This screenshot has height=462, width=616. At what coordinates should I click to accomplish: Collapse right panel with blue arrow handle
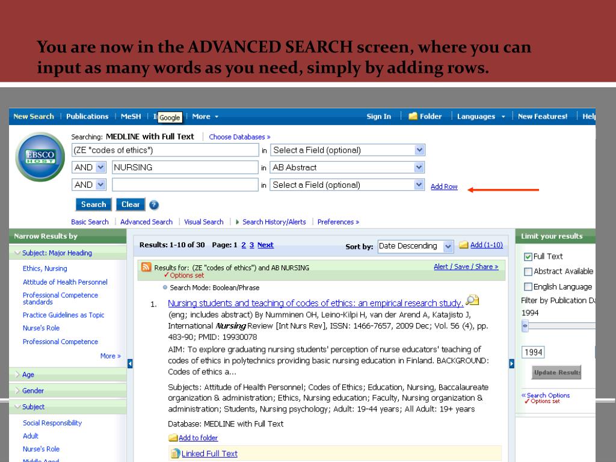[x=511, y=364]
